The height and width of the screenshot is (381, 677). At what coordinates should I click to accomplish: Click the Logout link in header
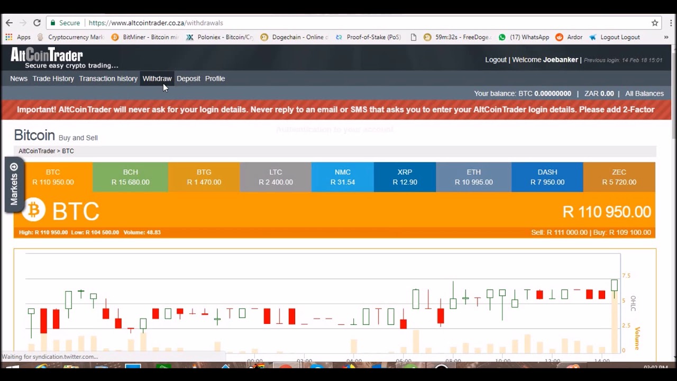click(x=496, y=60)
